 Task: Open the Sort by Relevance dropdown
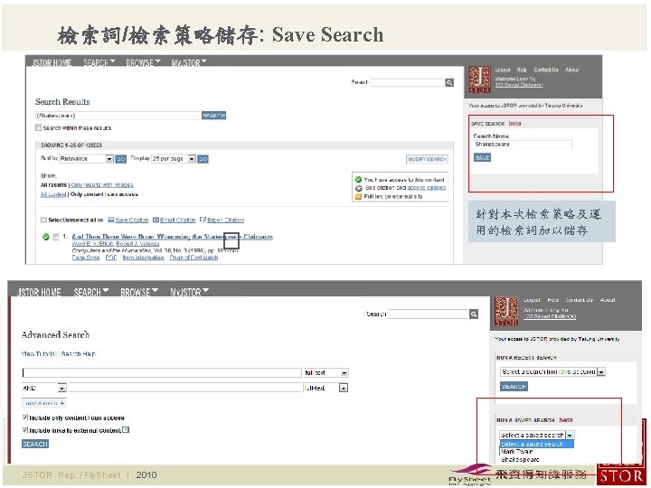[87, 158]
